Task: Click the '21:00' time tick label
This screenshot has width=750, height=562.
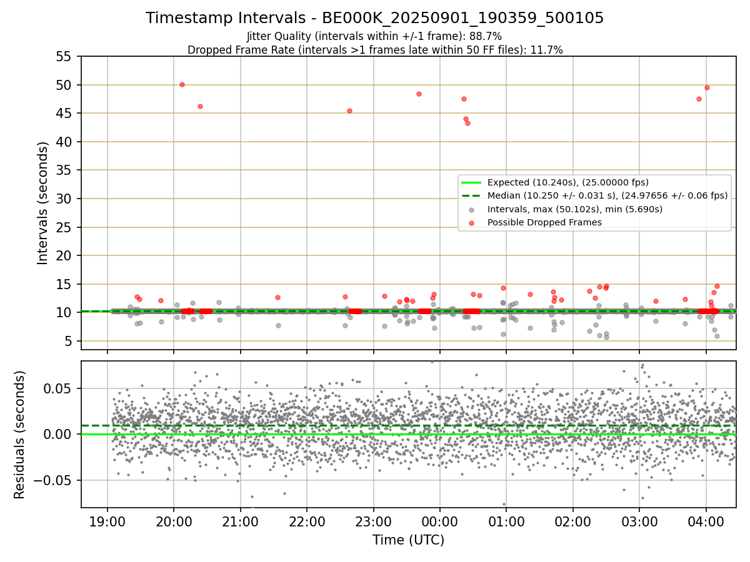Action: (x=241, y=521)
